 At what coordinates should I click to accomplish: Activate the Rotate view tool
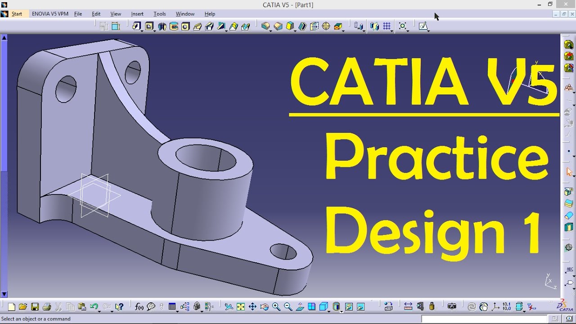(x=265, y=307)
